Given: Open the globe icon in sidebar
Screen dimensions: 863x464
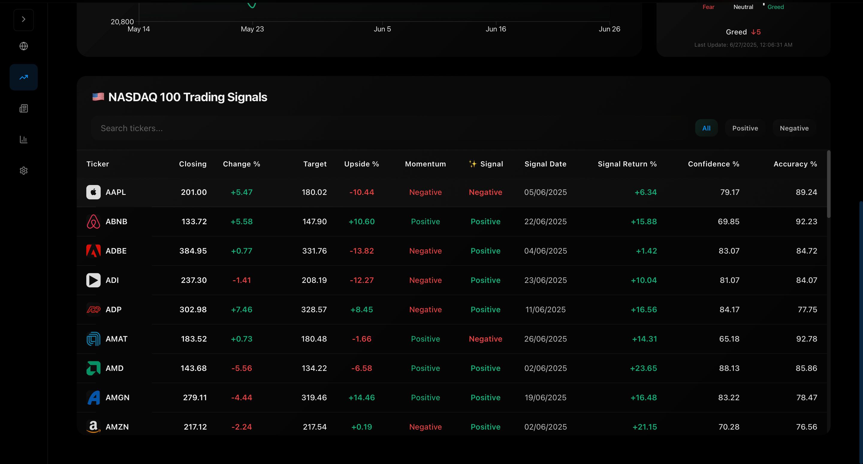Looking at the screenshot, I should click(23, 46).
